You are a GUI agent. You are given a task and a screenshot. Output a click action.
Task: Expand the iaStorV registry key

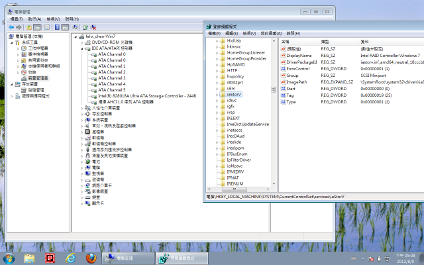pos(217,94)
